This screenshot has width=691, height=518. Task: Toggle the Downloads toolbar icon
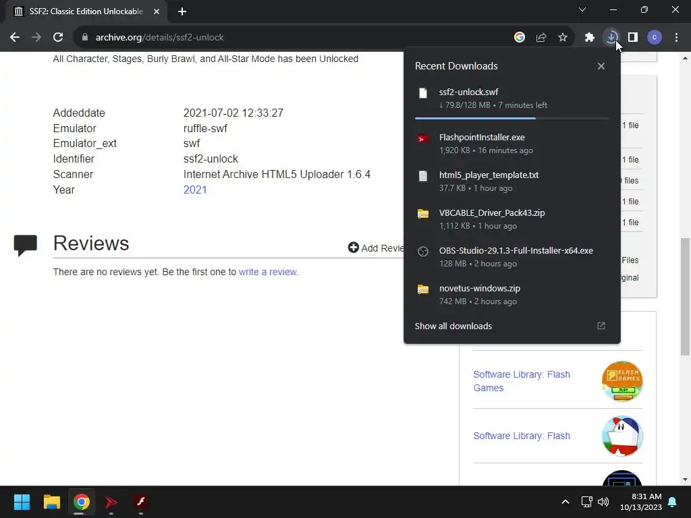coord(611,38)
